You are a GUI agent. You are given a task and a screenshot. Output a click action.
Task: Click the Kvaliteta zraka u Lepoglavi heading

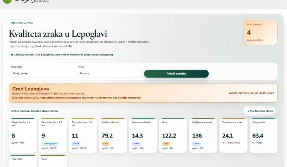(58, 34)
